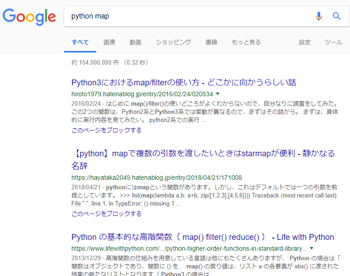Open result 'mapで複数の引数を渡したいときはstarmapが便利'
Viewport: 350px width, 276px height.
[203, 159]
